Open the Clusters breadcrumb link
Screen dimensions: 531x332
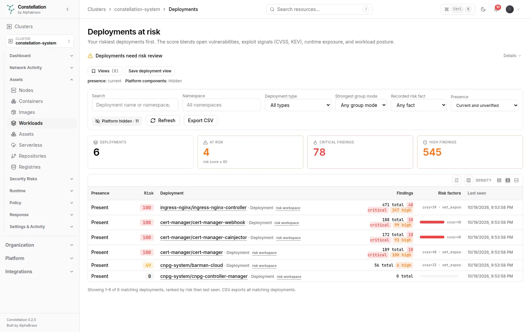click(97, 9)
